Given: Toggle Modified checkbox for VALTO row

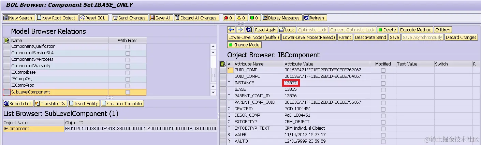Looking at the screenshot, I should pyautogui.click(x=383, y=141).
